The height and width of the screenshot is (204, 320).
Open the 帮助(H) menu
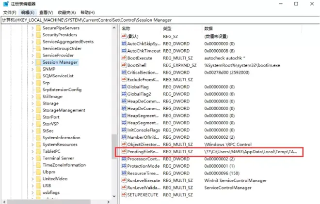point(88,13)
